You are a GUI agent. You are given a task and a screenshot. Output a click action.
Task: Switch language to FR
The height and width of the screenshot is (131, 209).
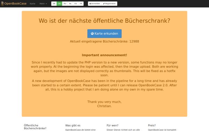click(81, 3)
